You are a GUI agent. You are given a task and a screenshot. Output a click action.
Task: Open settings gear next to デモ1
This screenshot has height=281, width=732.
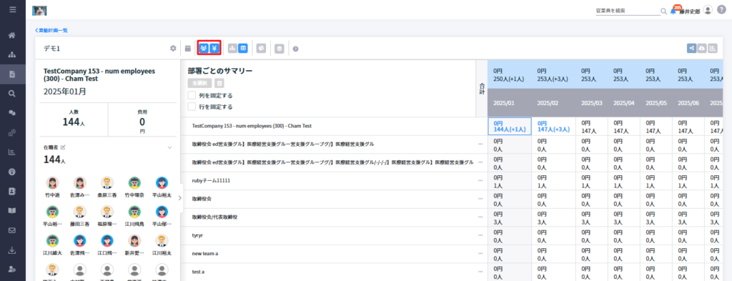173,48
